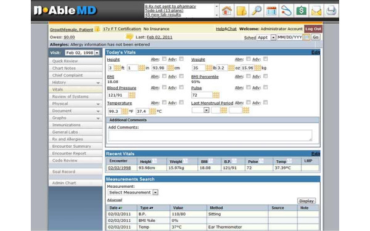Check the Pulse Adv checkbox
This screenshot has width=370, height=231.
click(265, 87)
